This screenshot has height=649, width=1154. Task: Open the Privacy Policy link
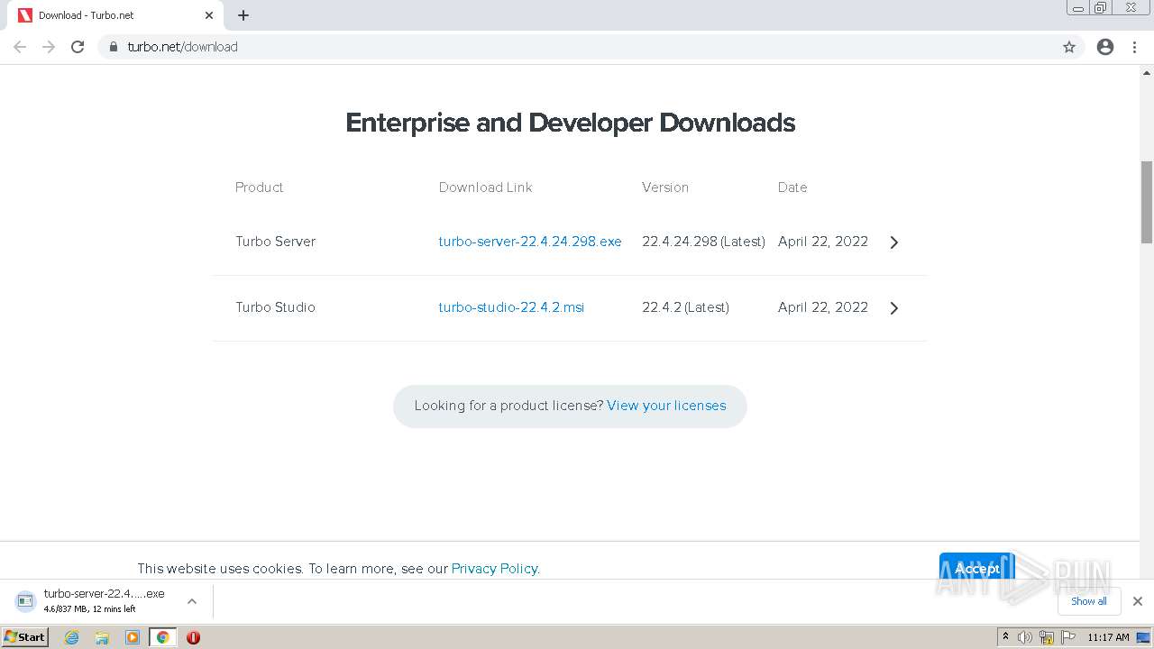(495, 569)
